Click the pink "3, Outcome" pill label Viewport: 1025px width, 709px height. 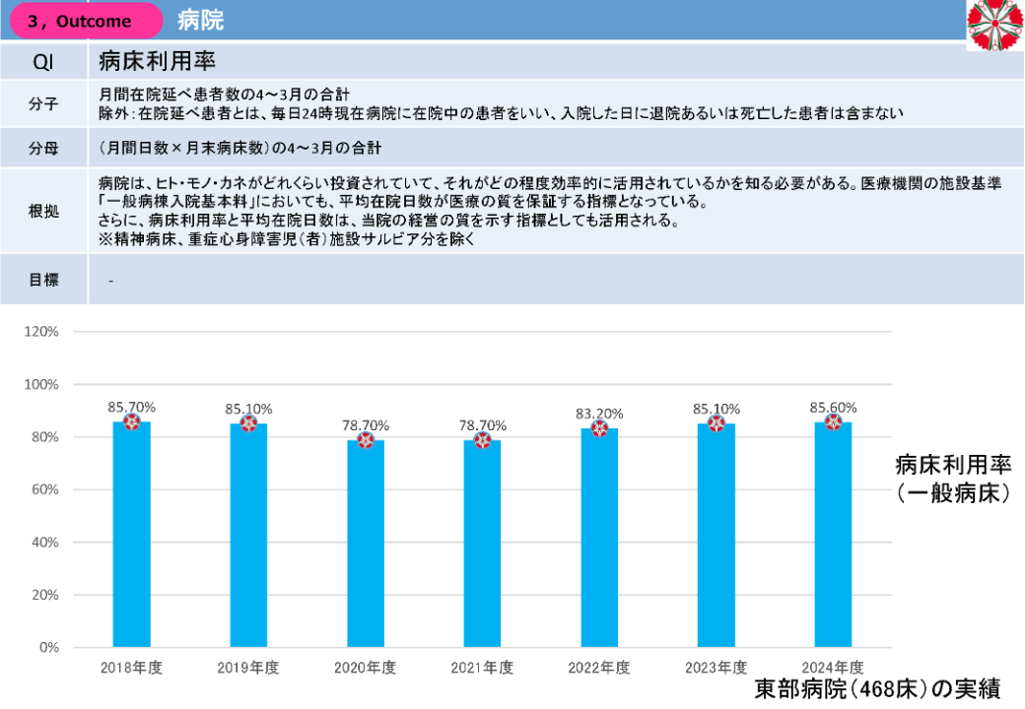pyautogui.click(x=86, y=21)
